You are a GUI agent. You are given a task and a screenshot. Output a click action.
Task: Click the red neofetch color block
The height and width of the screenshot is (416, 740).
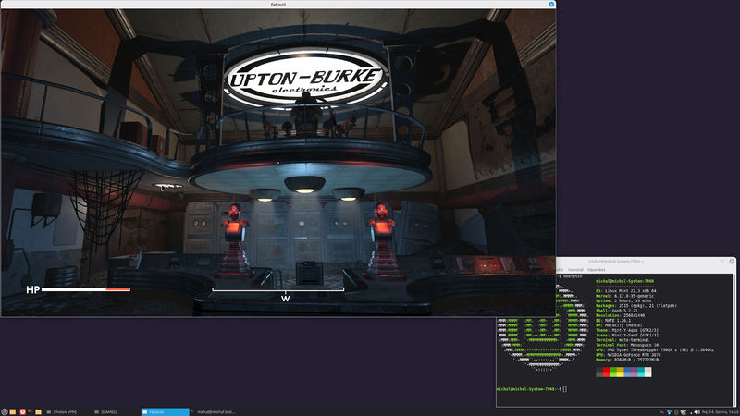point(607,373)
